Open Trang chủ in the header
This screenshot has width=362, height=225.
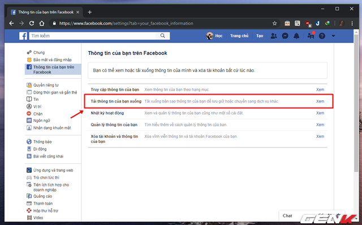coord(239,36)
